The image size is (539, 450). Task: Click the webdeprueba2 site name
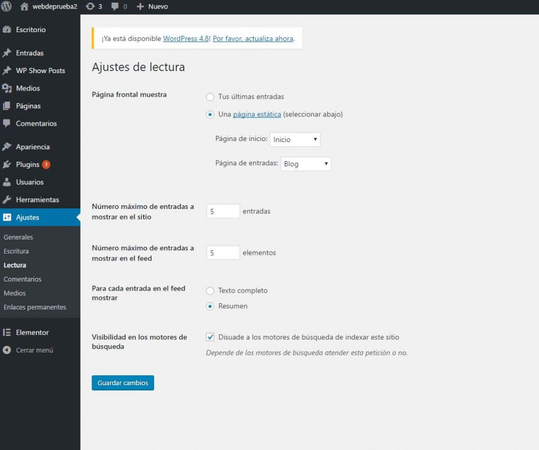click(x=55, y=6)
